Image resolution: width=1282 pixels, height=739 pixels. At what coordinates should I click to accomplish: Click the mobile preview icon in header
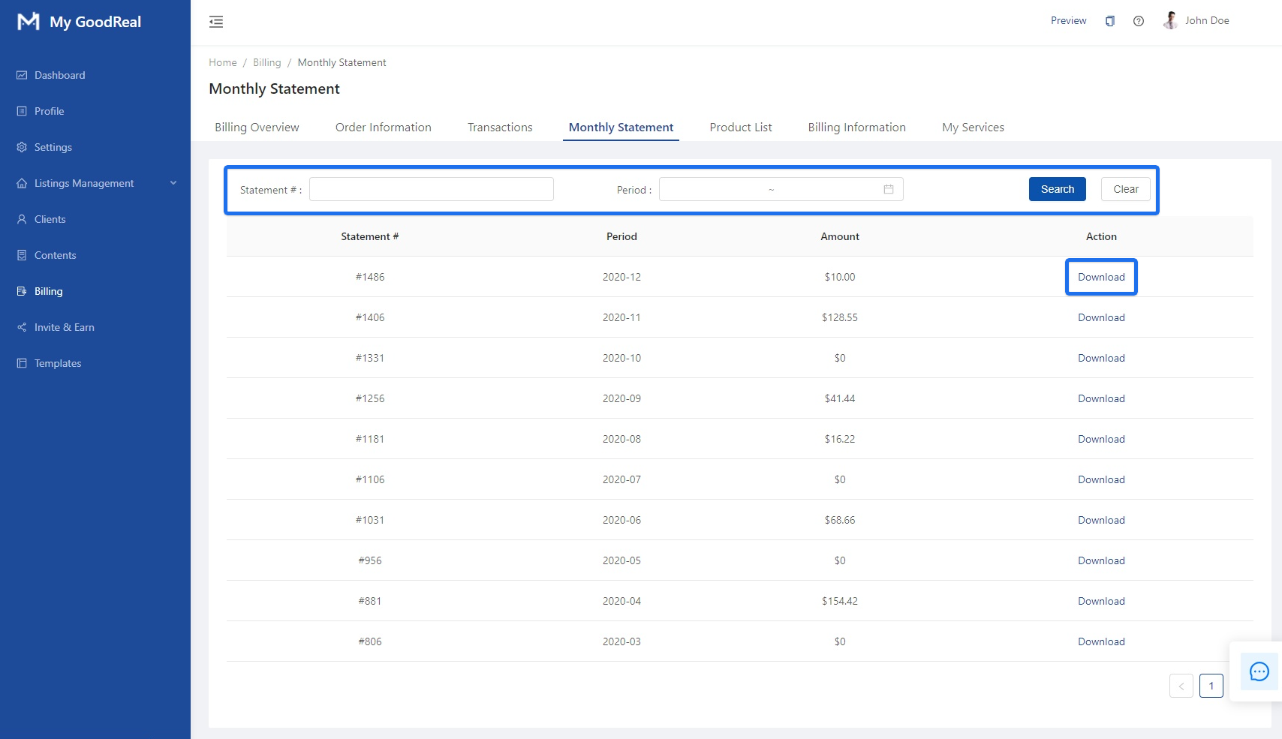point(1110,21)
